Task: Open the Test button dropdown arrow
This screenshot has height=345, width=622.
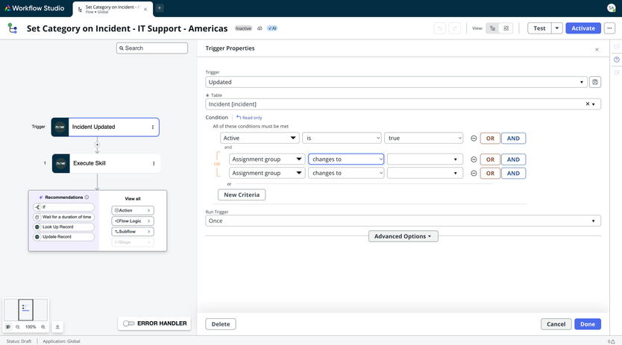Action: click(x=556, y=28)
